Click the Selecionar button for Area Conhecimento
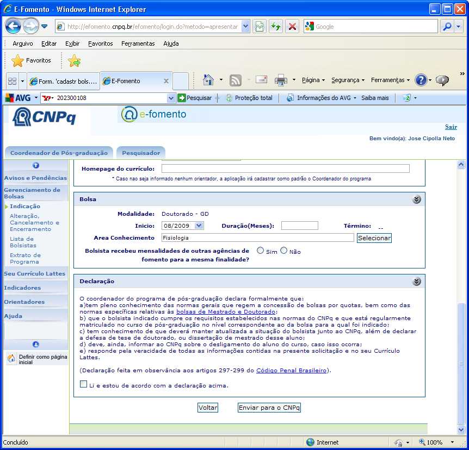Image resolution: width=469 pixels, height=450 pixels. point(374,238)
